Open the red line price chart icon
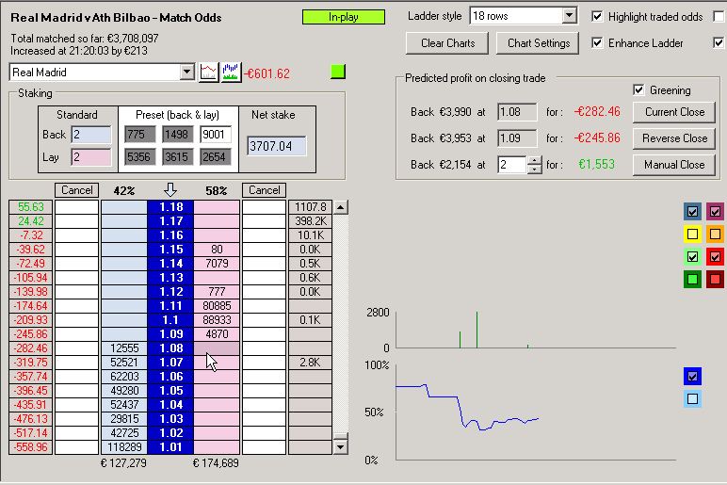 pyautogui.click(x=209, y=73)
